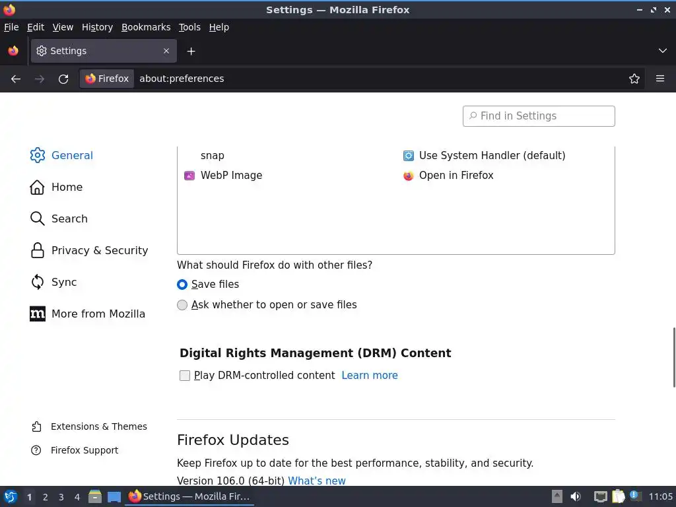Open the What's new link
The width and height of the screenshot is (676, 507).
(317, 481)
